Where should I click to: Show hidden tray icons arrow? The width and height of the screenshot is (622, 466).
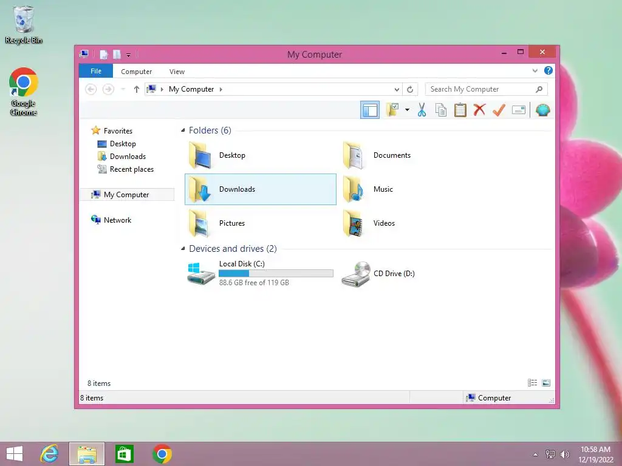click(535, 454)
